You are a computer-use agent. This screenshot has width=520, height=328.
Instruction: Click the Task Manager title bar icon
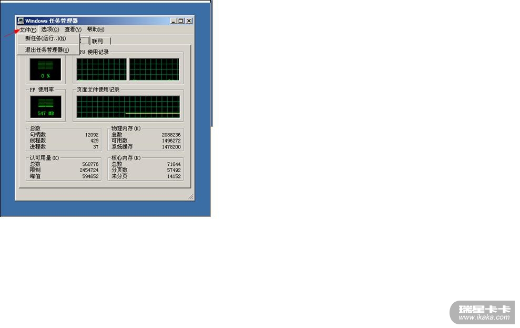click(21, 21)
